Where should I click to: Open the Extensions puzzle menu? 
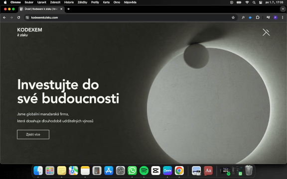258,17
